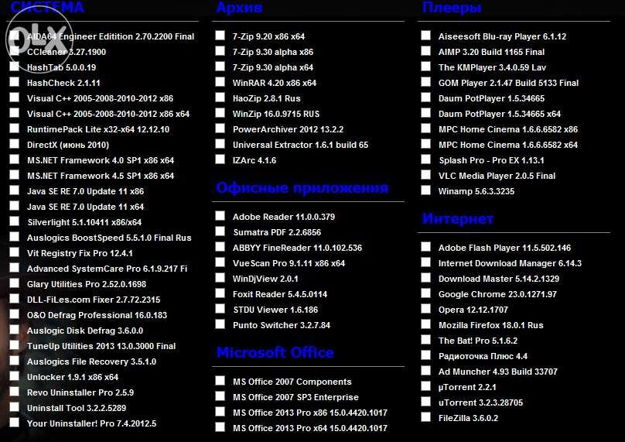The width and height of the screenshot is (625, 442).
Task: Enable Splash Pro - Pro EX checkbox
Action: click(425, 159)
